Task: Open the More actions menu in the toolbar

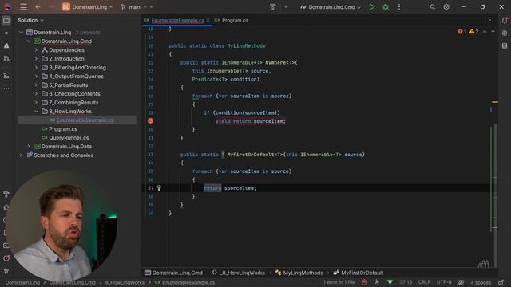Action: (399, 7)
